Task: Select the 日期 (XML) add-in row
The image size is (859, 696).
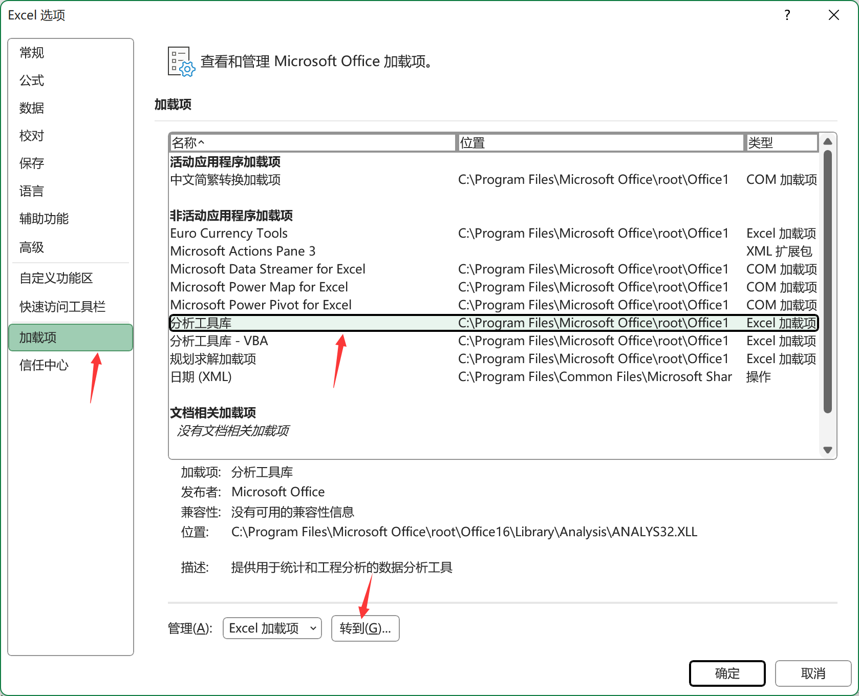Action: click(493, 377)
